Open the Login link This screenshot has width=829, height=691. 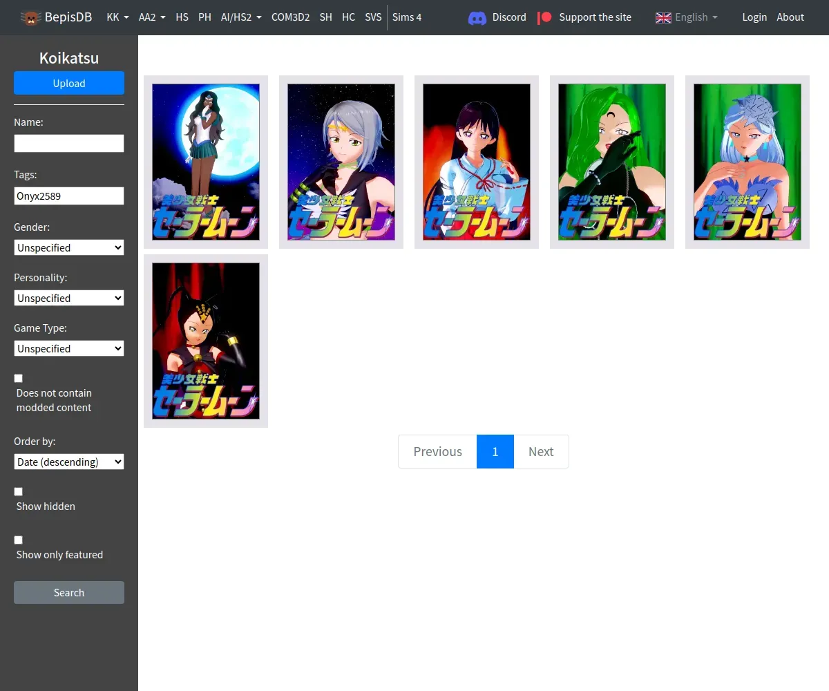754,17
